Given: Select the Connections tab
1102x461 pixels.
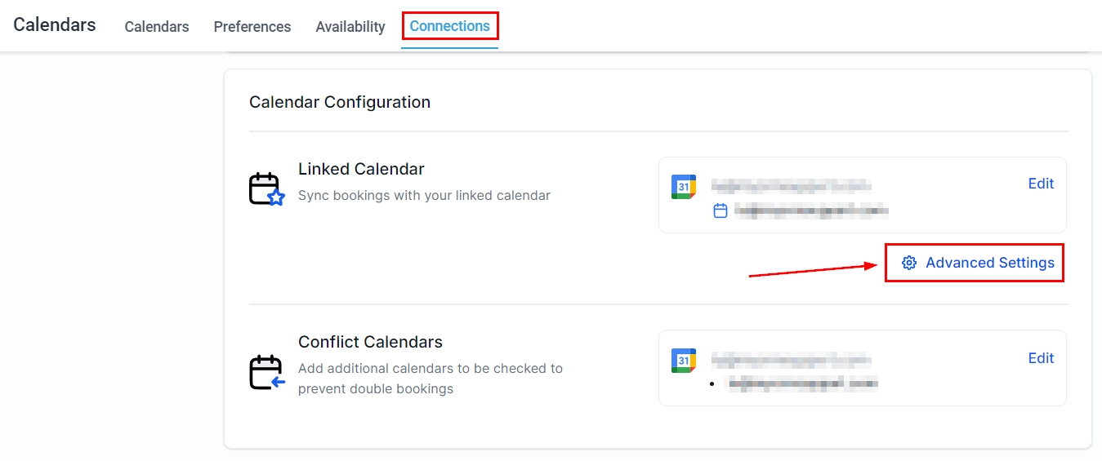Looking at the screenshot, I should point(450,26).
